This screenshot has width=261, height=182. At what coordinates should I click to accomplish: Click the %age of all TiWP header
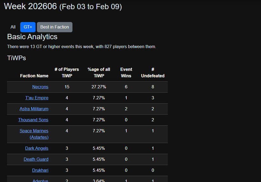(99, 73)
